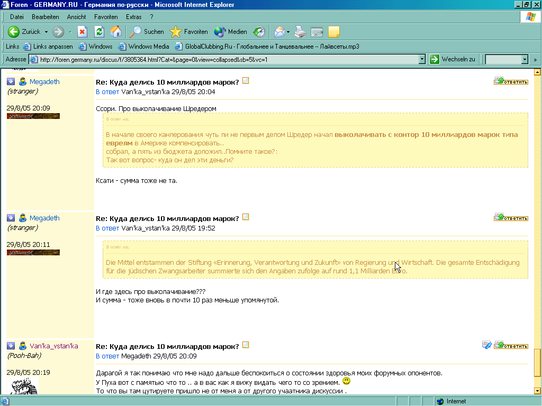Follow В ответ link to 20:04 post
This screenshot has height=406, width=542.
(x=107, y=92)
